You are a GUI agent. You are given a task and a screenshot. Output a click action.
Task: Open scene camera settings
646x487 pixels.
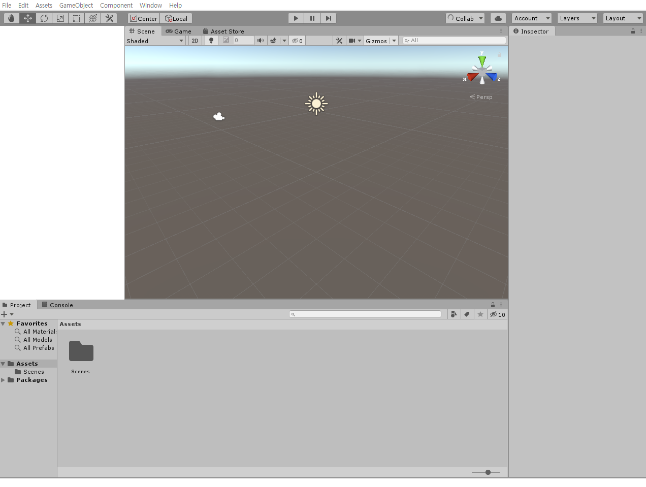(354, 41)
